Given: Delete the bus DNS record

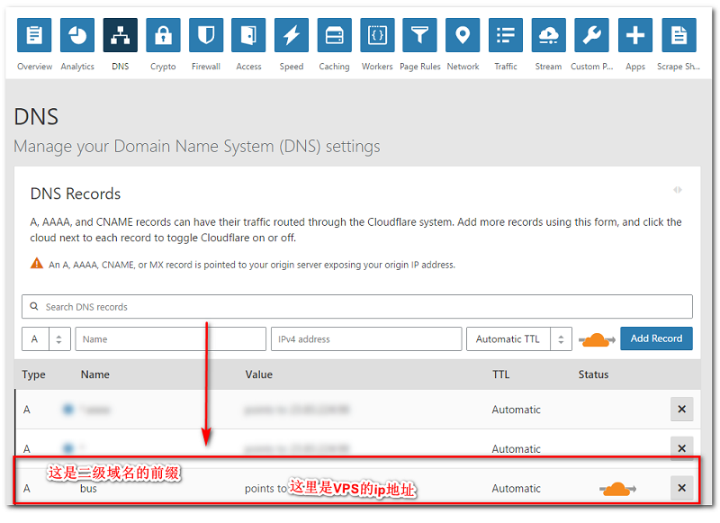Looking at the screenshot, I should tap(681, 489).
